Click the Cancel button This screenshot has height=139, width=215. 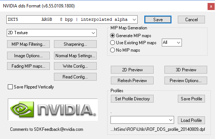(192, 20)
